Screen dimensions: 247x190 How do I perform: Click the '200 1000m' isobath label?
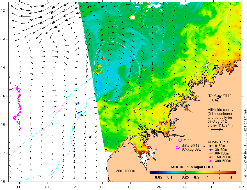coord(125,171)
